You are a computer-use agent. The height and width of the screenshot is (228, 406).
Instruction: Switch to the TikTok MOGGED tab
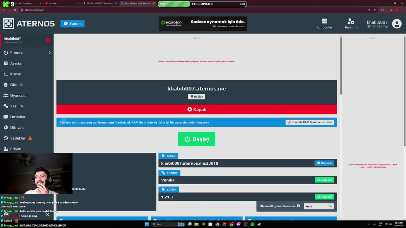pos(100,3)
